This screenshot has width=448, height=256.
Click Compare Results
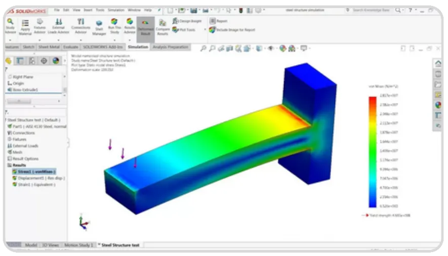pos(162,28)
